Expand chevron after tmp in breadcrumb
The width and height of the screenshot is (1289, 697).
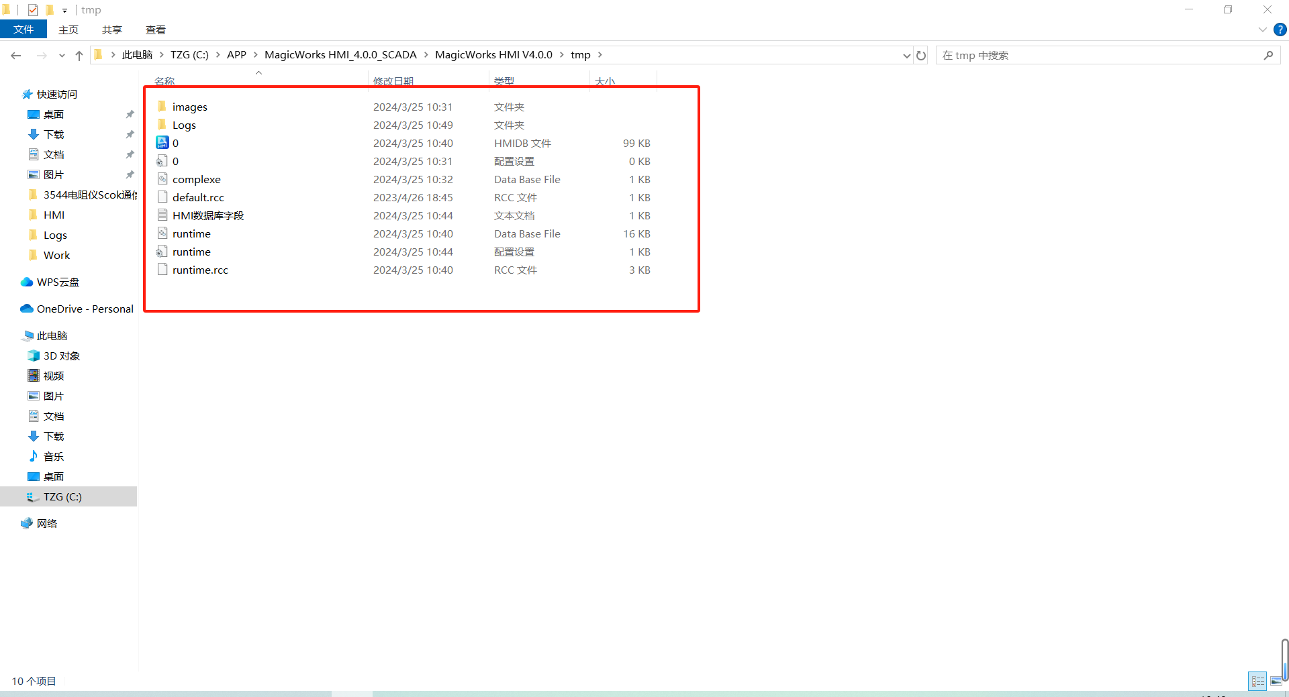coord(600,55)
